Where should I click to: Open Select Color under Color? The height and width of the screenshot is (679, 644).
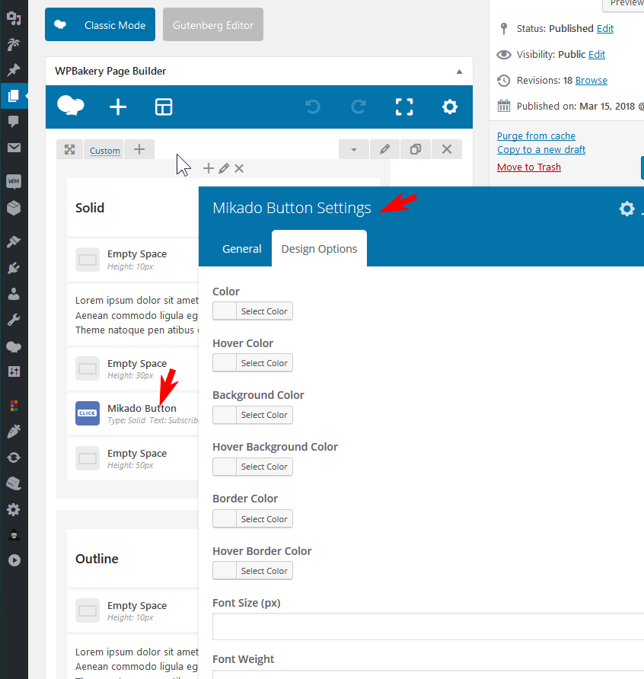(x=253, y=311)
